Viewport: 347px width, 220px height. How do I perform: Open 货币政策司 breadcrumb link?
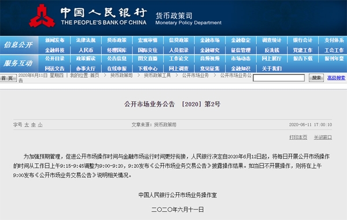pos(121,75)
